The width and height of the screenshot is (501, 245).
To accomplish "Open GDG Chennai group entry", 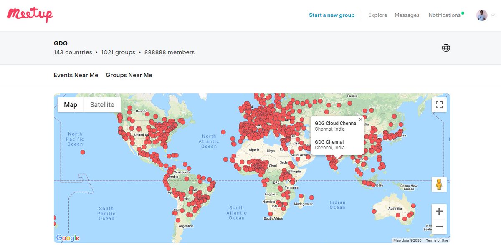I will pyautogui.click(x=329, y=142).
